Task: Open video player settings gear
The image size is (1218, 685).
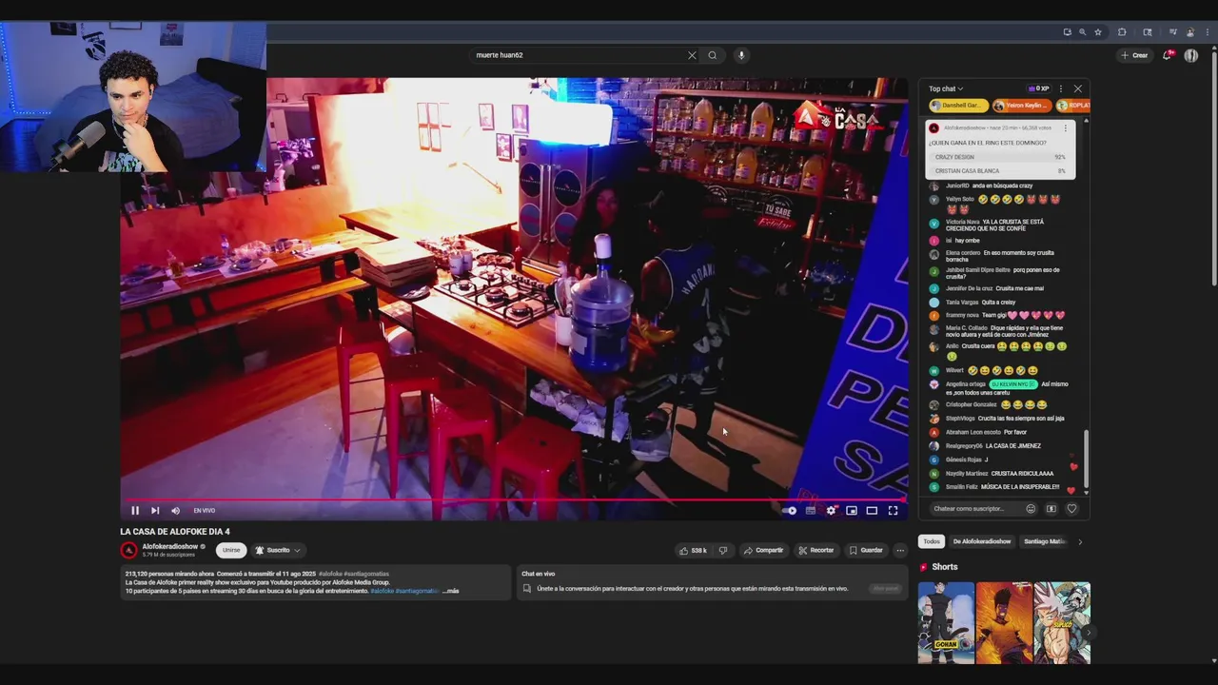Action: (831, 511)
